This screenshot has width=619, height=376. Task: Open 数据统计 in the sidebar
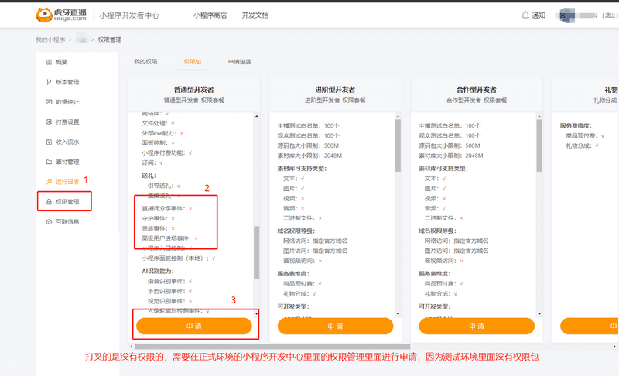tap(67, 102)
